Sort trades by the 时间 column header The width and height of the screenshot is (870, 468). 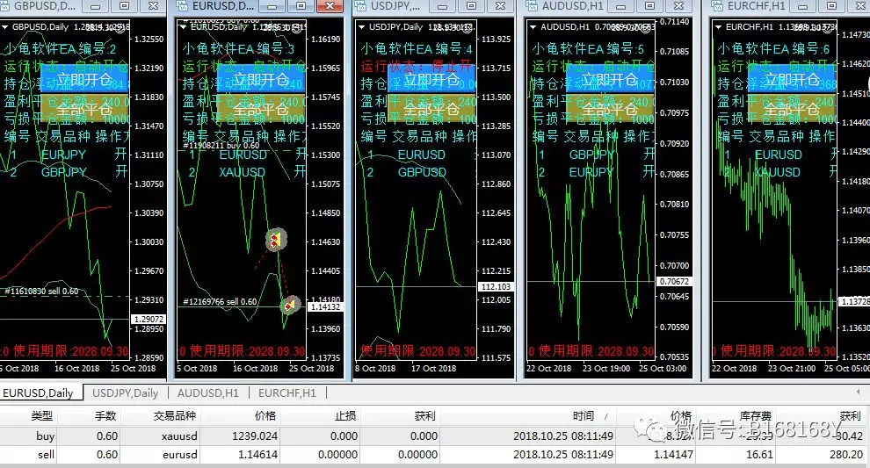(x=582, y=416)
